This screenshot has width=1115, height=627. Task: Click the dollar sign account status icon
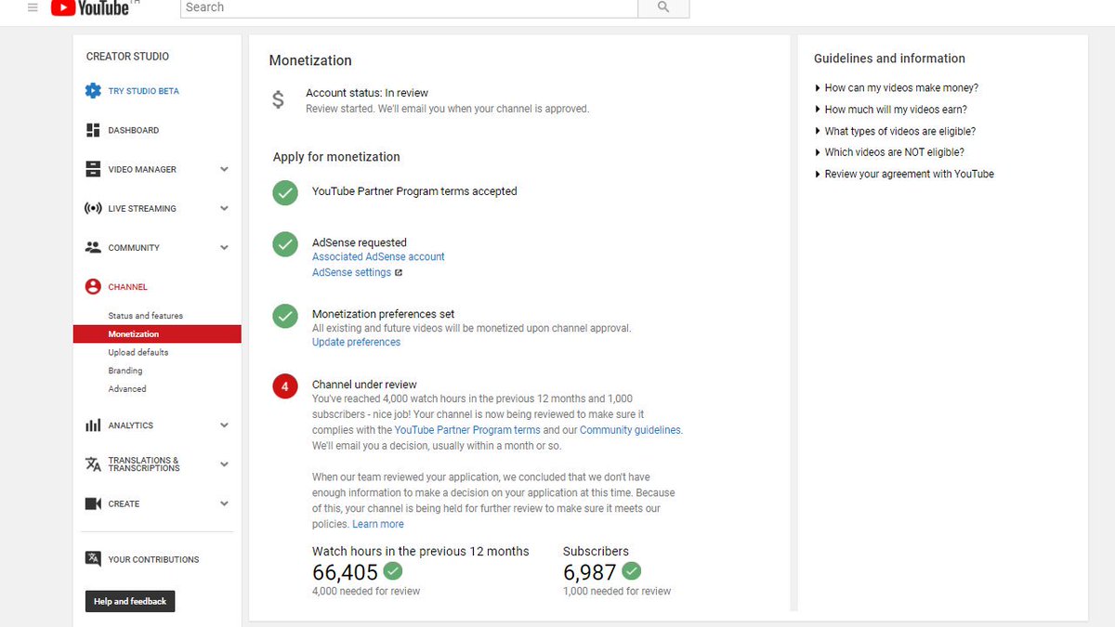pyautogui.click(x=278, y=99)
